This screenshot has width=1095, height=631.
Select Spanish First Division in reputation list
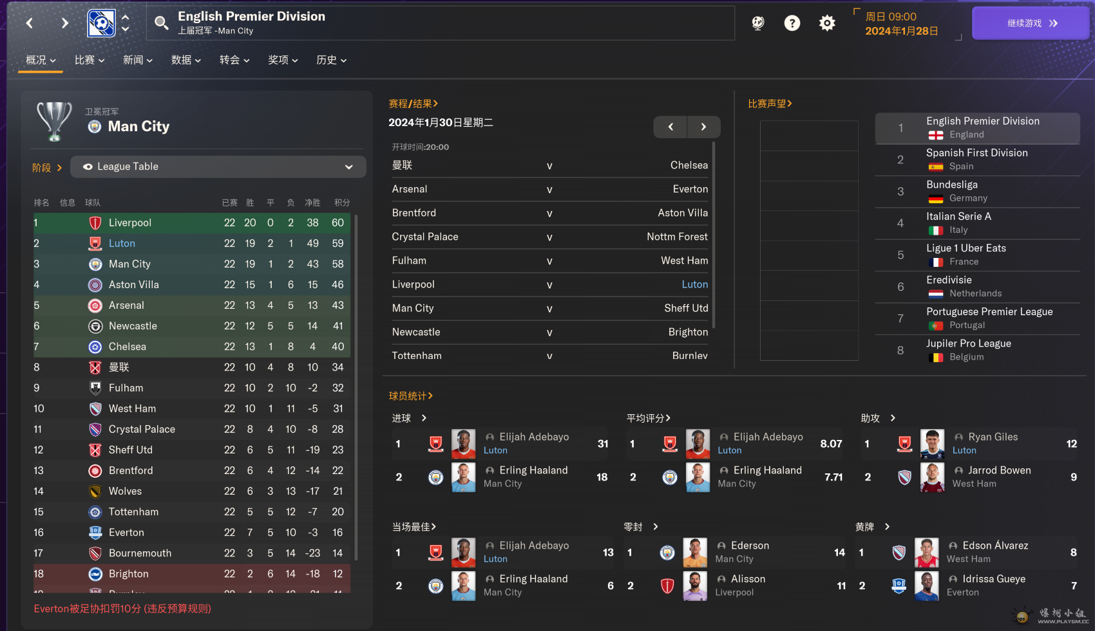tap(976, 159)
